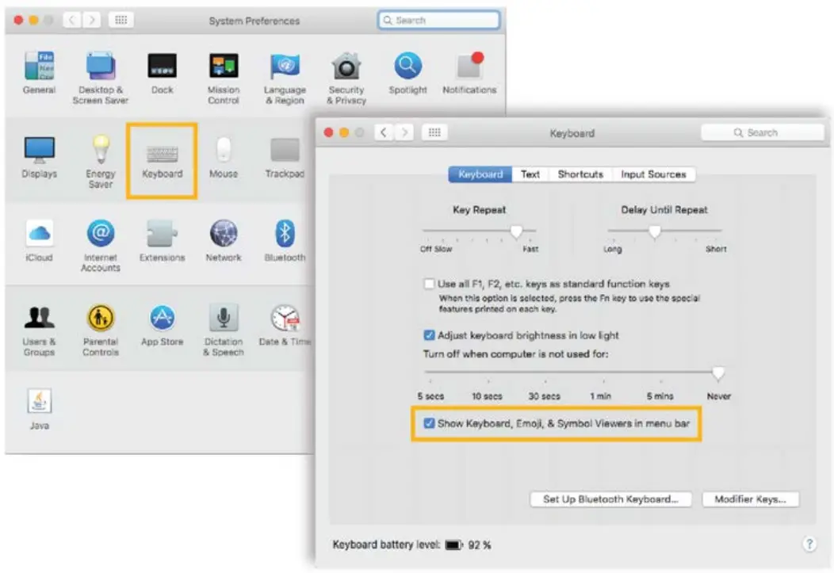Screen dimensions: 834x573
Task: Enable F1, F2 standard function keys checkbox
Action: tap(429, 284)
